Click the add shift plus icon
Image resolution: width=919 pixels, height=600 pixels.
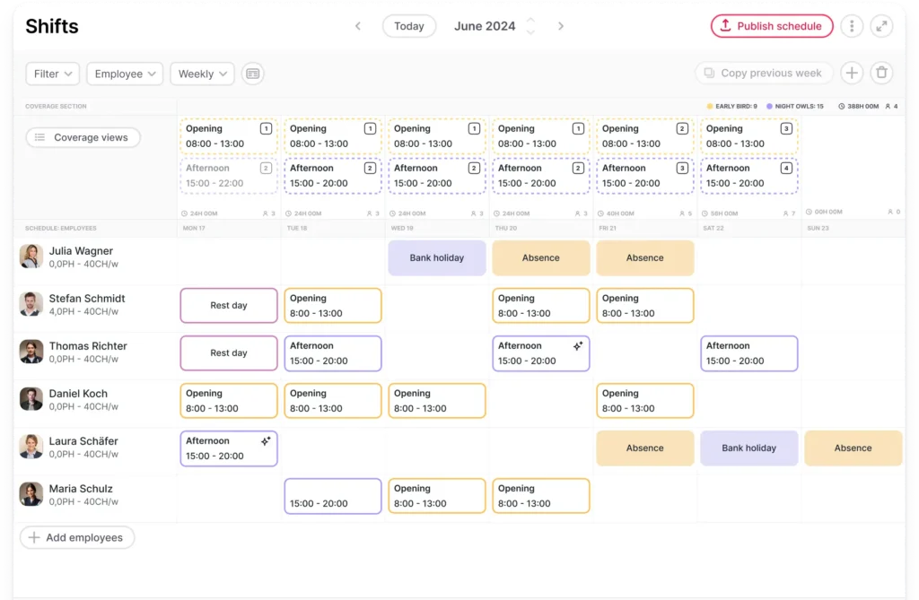pyautogui.click(x=852, y=73)
